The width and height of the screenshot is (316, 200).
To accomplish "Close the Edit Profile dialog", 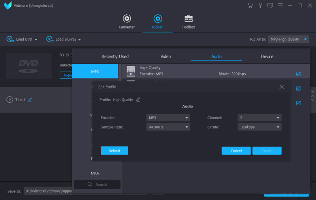I will coord(282,87).
